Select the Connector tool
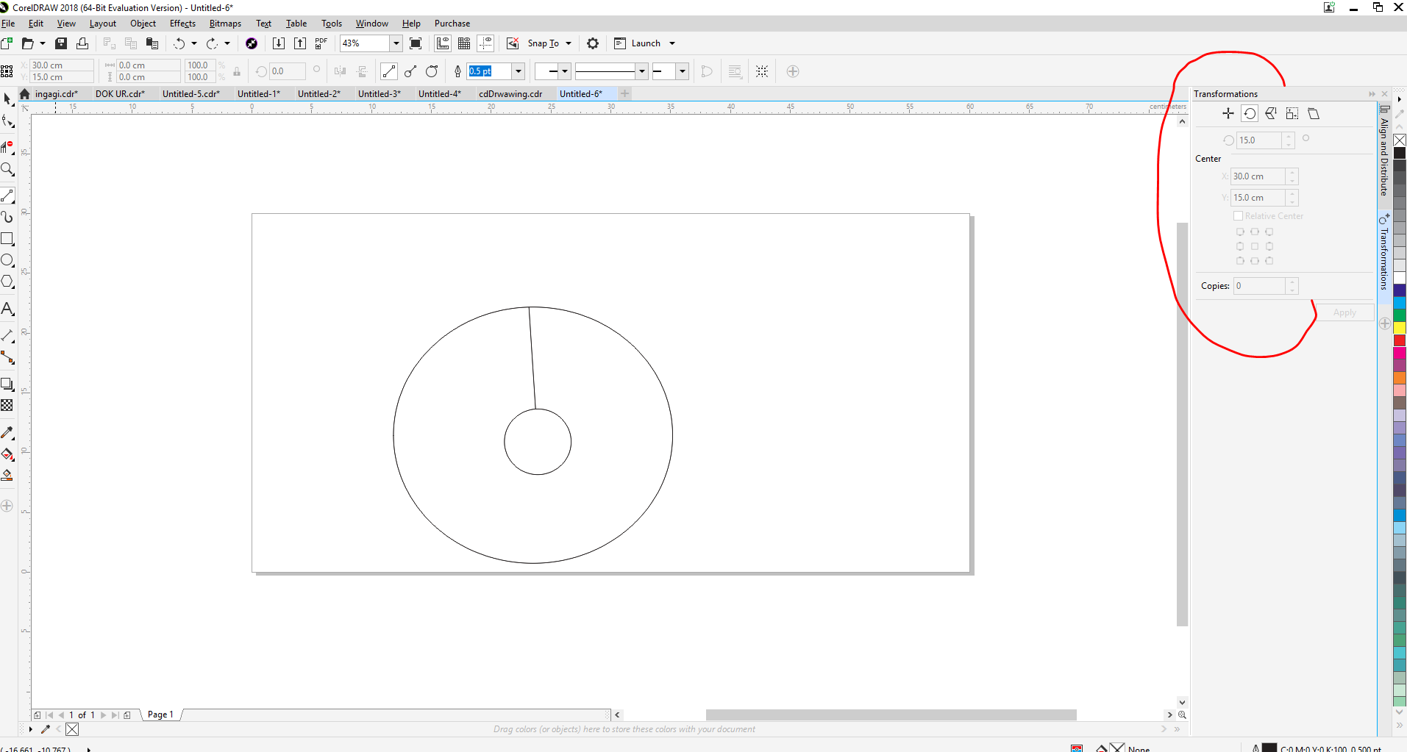Screen dimensions: 1407x752 (8, 358)
